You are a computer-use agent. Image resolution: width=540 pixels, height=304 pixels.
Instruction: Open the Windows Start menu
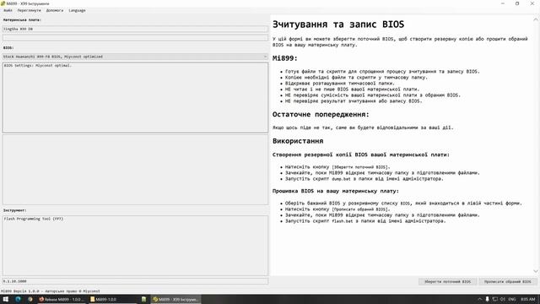click(6, 299)
